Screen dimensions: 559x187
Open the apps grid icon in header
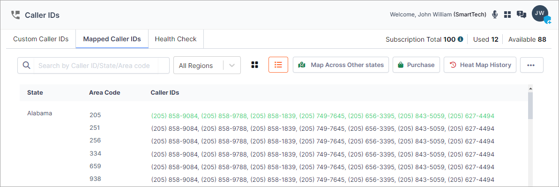tap(507, 15)
